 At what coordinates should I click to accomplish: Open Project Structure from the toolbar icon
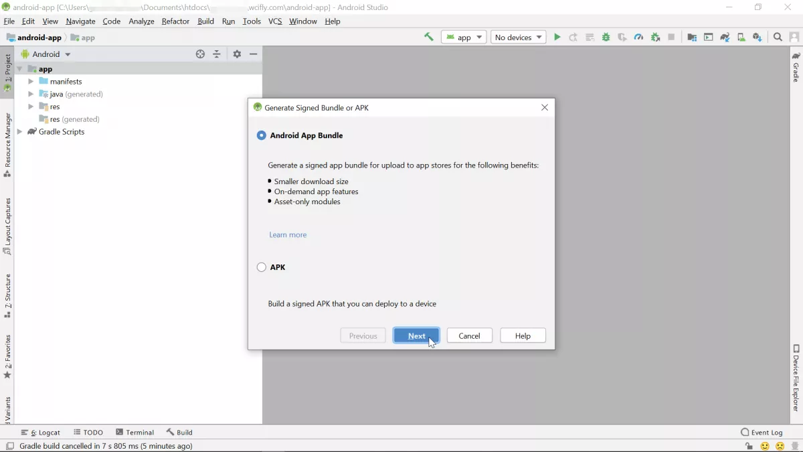pyautogui.click(x=692, y=37)
